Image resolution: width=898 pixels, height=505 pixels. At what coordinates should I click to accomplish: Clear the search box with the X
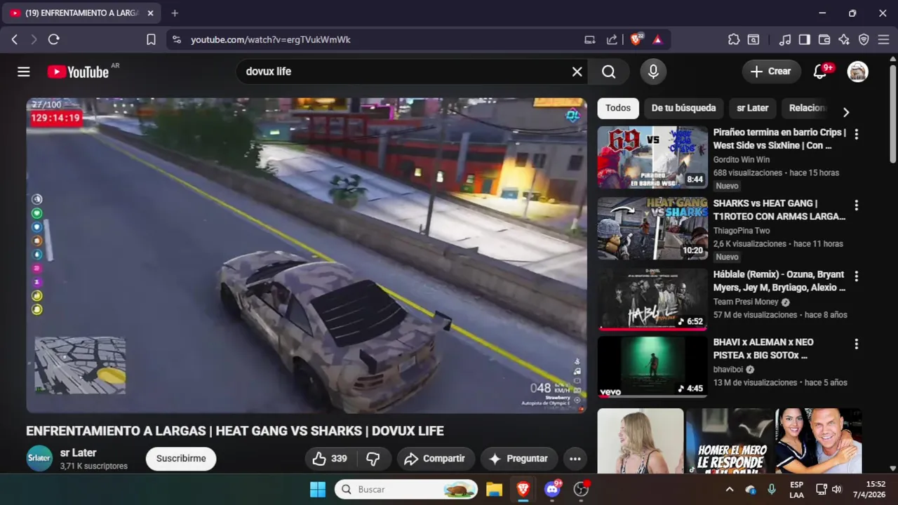(577, 72)
